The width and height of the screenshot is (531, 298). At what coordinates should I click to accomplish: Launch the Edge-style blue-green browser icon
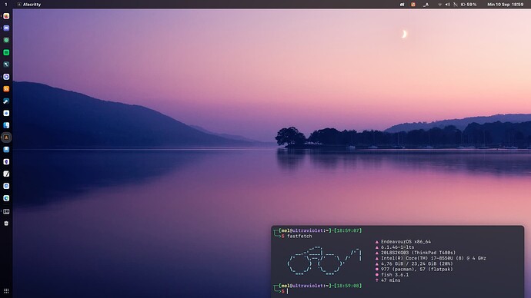6,198
